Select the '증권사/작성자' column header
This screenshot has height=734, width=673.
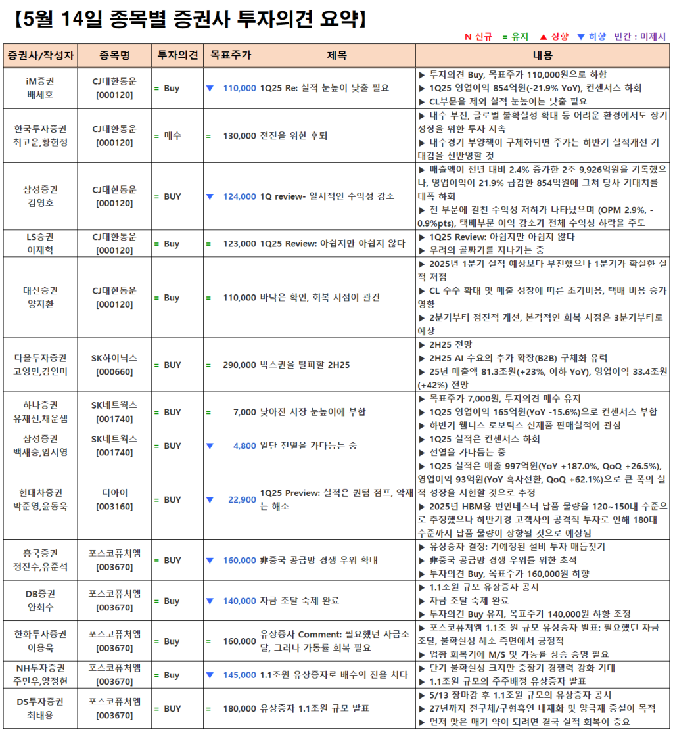41,56
